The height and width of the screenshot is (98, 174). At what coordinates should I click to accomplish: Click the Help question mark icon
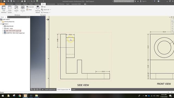(159, 1)
